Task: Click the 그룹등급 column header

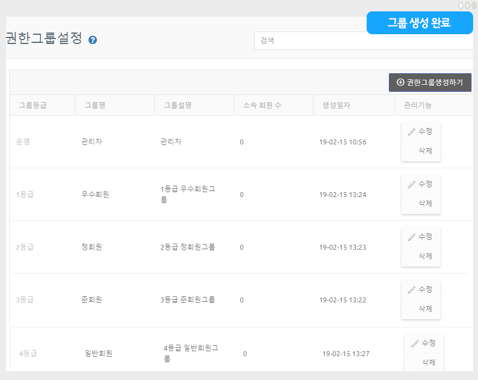Action: (33, 105)
